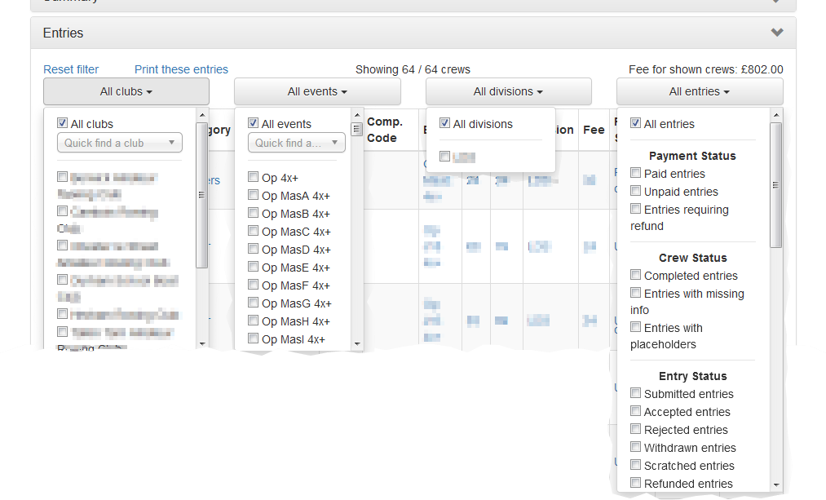Open the All events dropdown
Screen dimensions: 826x500
pyautogui.click(x=317, y=91)
